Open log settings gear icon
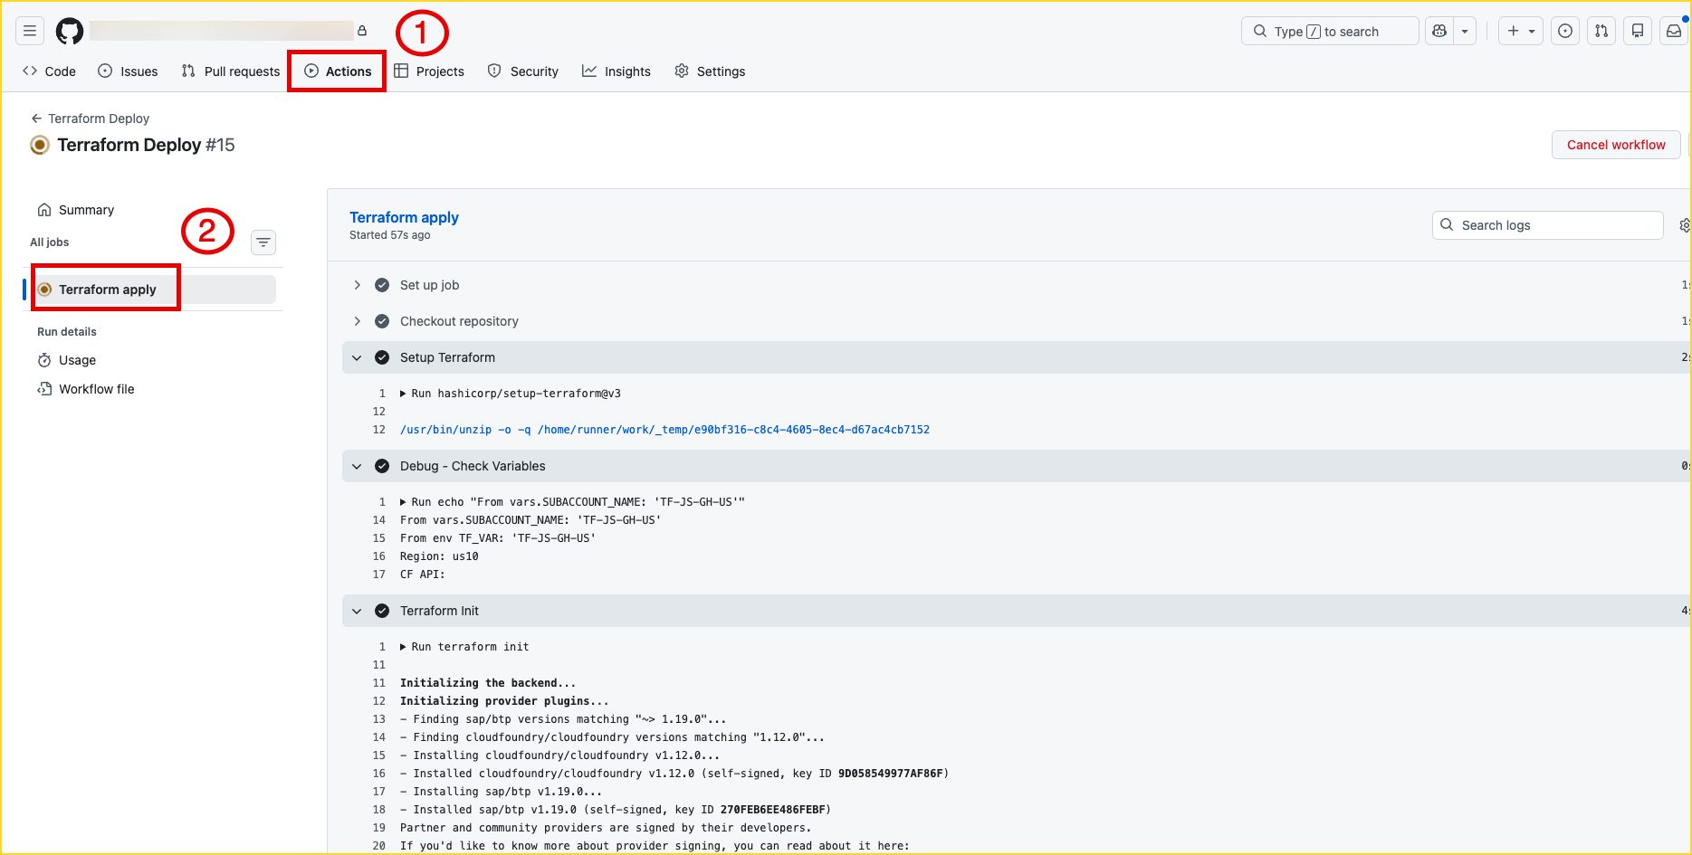This screenshot has height=855, width=1692. point(1685,225)
